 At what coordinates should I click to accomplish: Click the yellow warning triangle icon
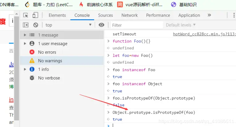pos(32,61)
